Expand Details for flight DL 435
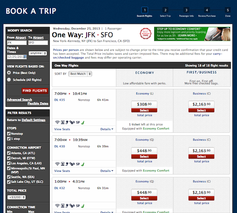 [x=107, y=129]
